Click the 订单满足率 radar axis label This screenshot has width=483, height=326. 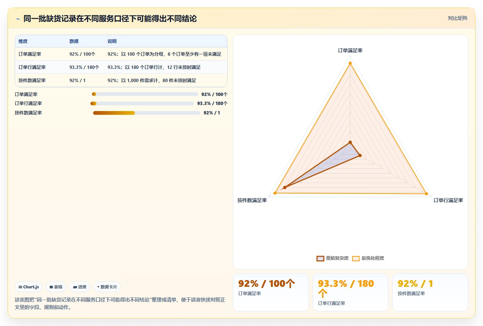click(x=350, y=50)
